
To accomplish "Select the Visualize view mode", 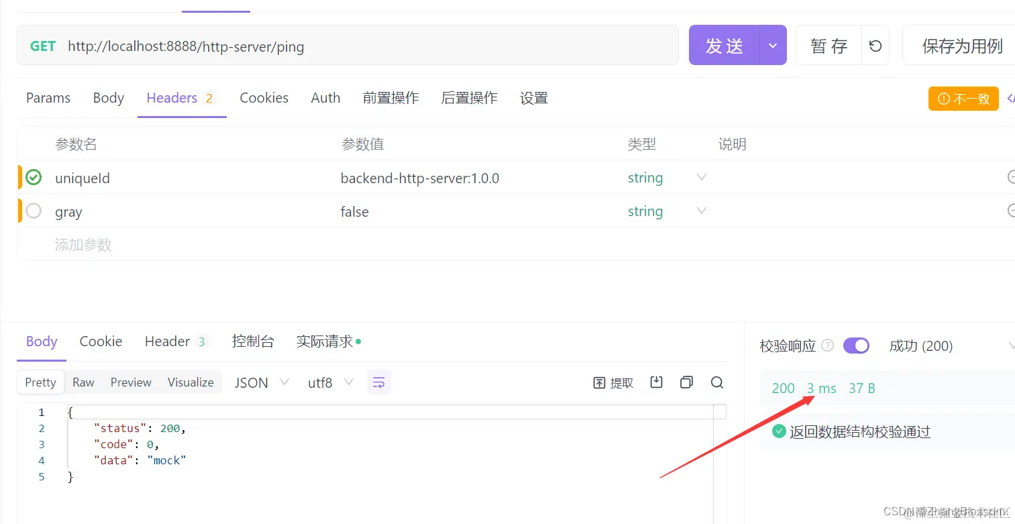I will [191, 382].
